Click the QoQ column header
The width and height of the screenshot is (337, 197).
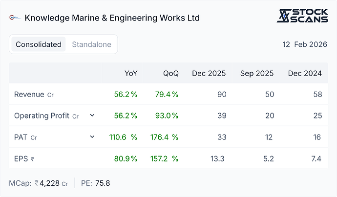pyautogui.click(x=171, y=74)
